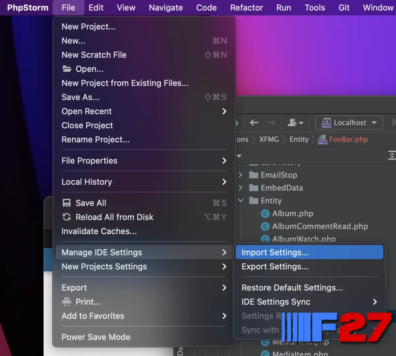Expand the EmailStop folder

(x=240, y=175)
